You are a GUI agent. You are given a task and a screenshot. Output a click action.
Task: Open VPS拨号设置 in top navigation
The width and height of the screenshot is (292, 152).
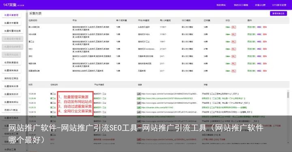tap(279, 5)
